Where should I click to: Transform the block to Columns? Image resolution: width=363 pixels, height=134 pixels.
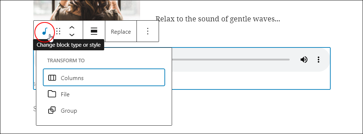point(104,78)
